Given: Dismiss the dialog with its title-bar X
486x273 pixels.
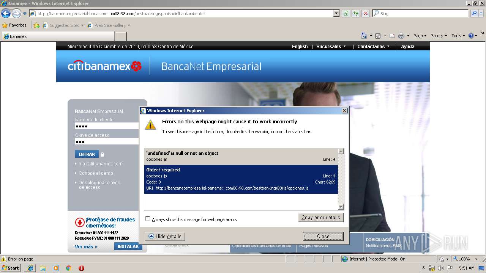Looking at the screenshot, I should click(344, 111).
